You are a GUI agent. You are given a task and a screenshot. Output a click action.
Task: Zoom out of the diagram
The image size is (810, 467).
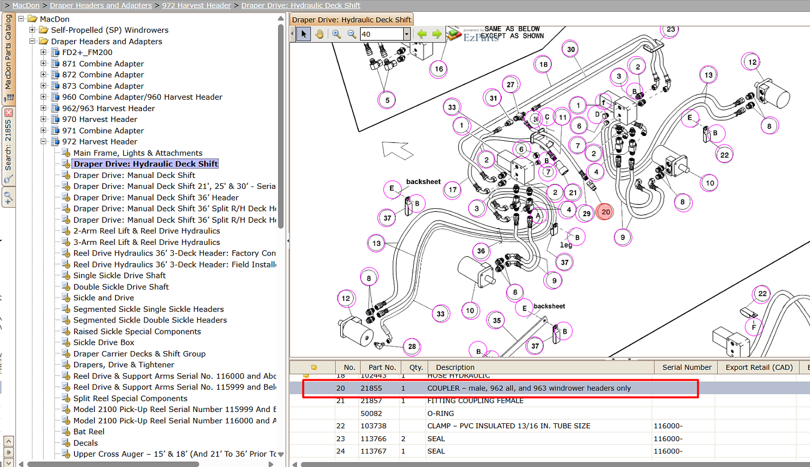[x=352, y=34]
